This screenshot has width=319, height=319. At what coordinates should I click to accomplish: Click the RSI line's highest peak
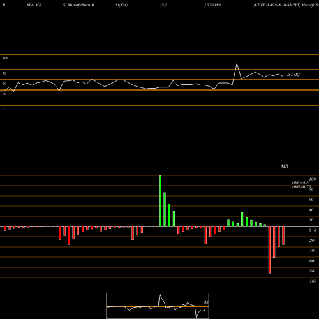(237, 64)
